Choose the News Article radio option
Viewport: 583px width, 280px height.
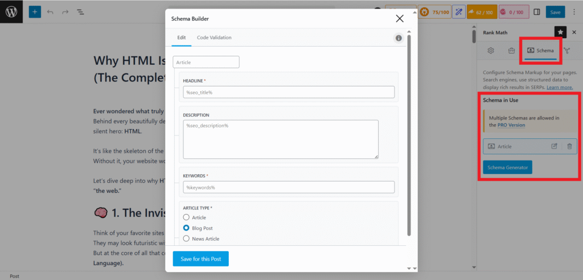tap(186, 239)
